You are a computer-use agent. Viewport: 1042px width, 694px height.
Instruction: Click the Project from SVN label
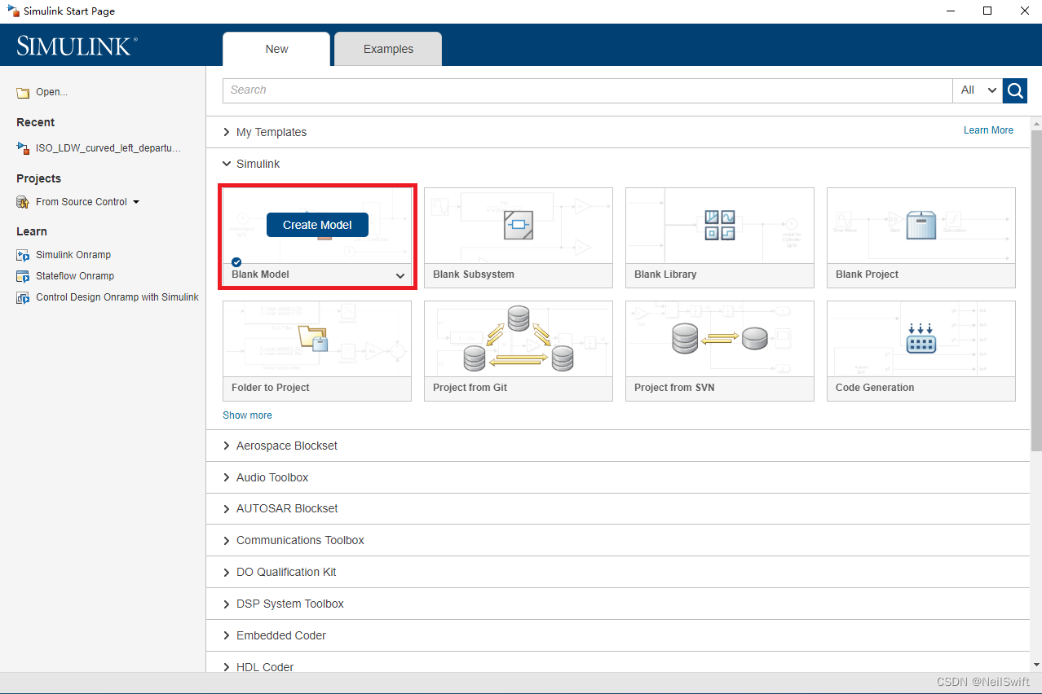pyautogui.click(x=674, y=388)
